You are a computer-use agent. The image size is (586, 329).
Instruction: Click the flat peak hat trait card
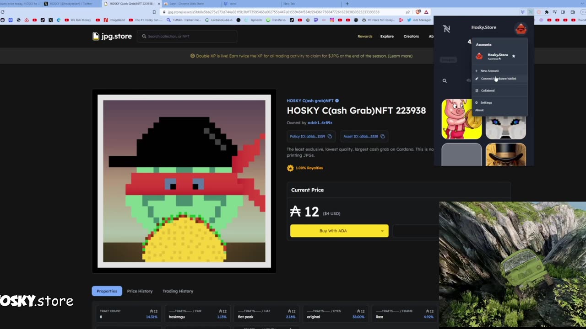(x=266, y=314)
